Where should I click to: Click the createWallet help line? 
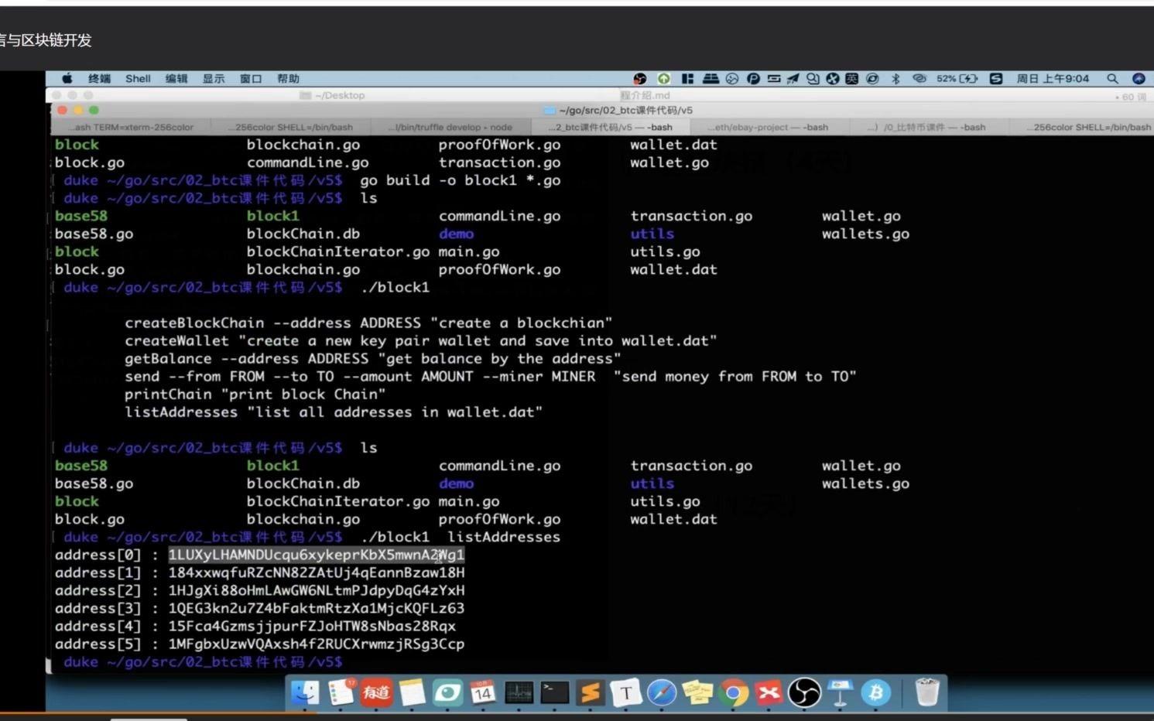click(421, 340)
